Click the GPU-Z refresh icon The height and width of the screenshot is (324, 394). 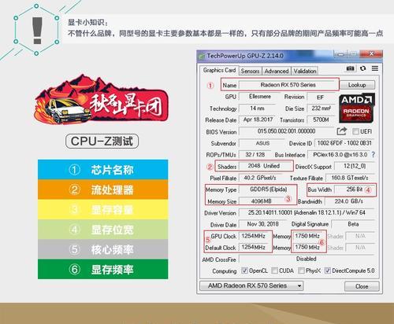pos(362,68)
